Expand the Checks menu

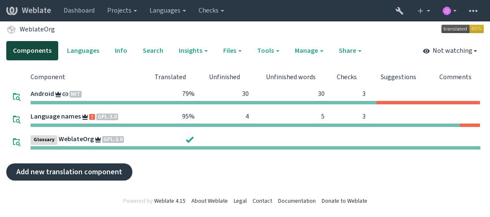point(211,10)
